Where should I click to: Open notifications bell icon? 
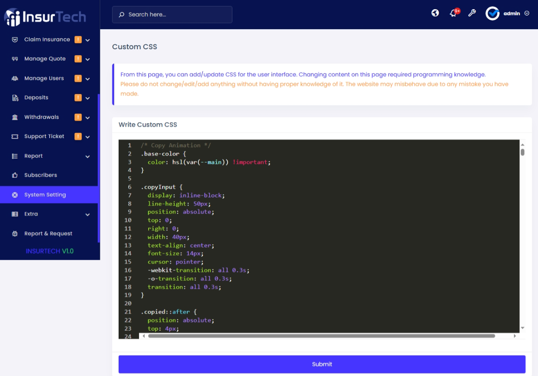[453, 13]
